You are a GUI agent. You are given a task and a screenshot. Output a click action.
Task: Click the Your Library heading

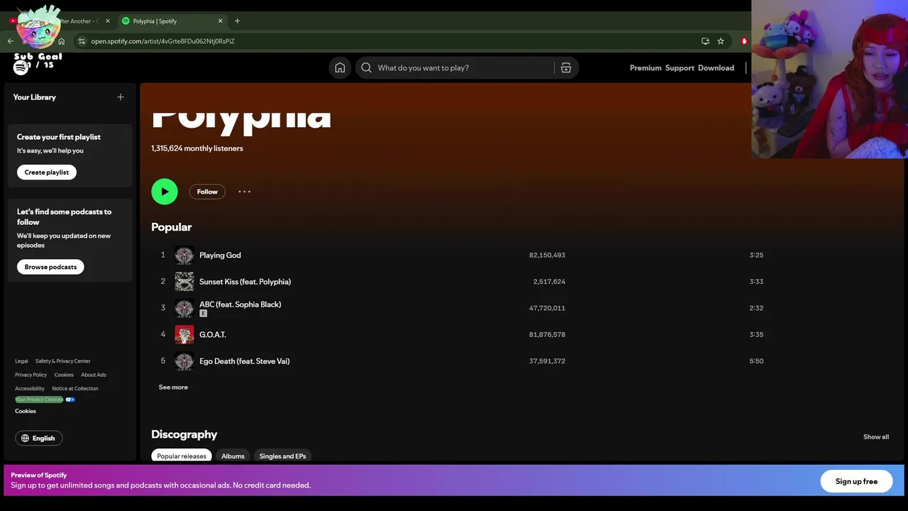34,97
